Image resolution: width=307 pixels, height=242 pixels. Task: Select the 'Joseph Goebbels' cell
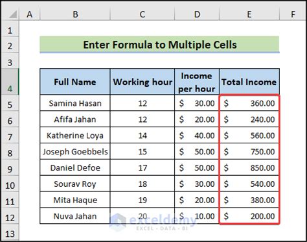(x=75, y=151)
